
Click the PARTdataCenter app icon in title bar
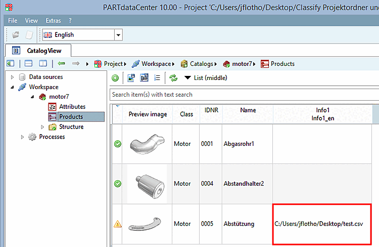[9, 7]
